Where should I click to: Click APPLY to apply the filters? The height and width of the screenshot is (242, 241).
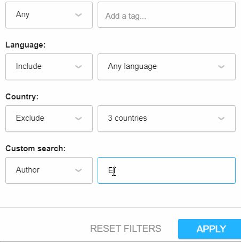(x=210, y=229)
